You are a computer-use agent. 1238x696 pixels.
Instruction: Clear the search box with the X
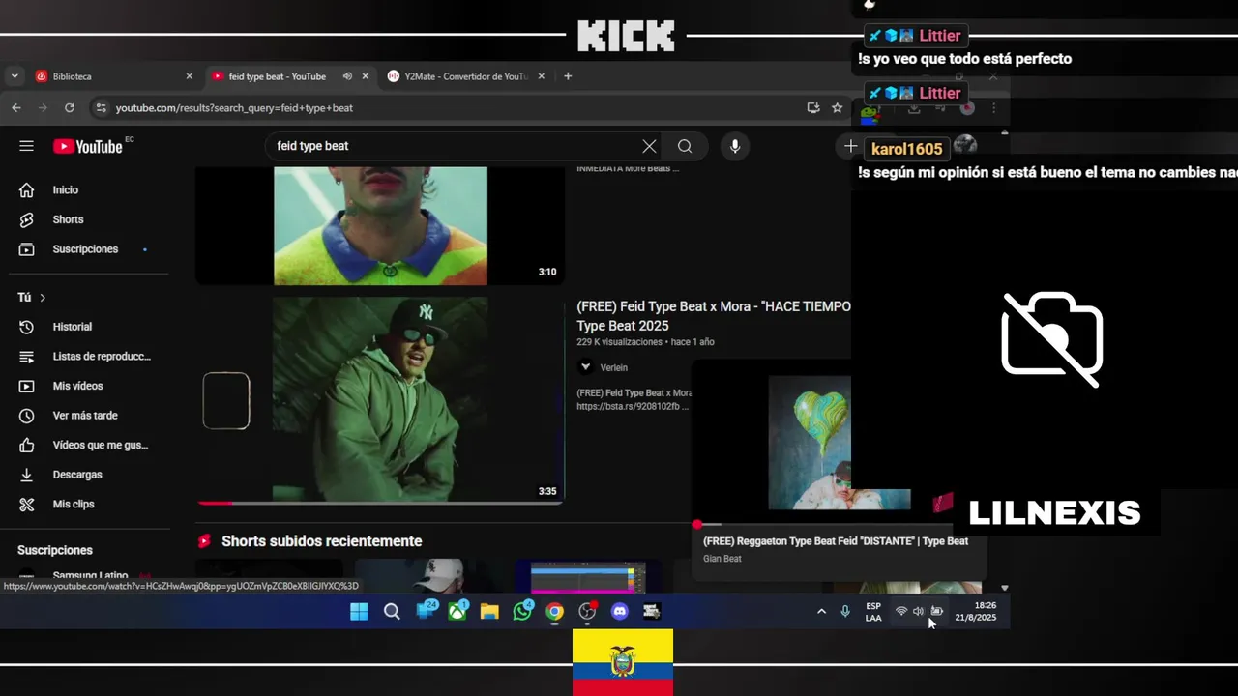[x=649, y=146]
